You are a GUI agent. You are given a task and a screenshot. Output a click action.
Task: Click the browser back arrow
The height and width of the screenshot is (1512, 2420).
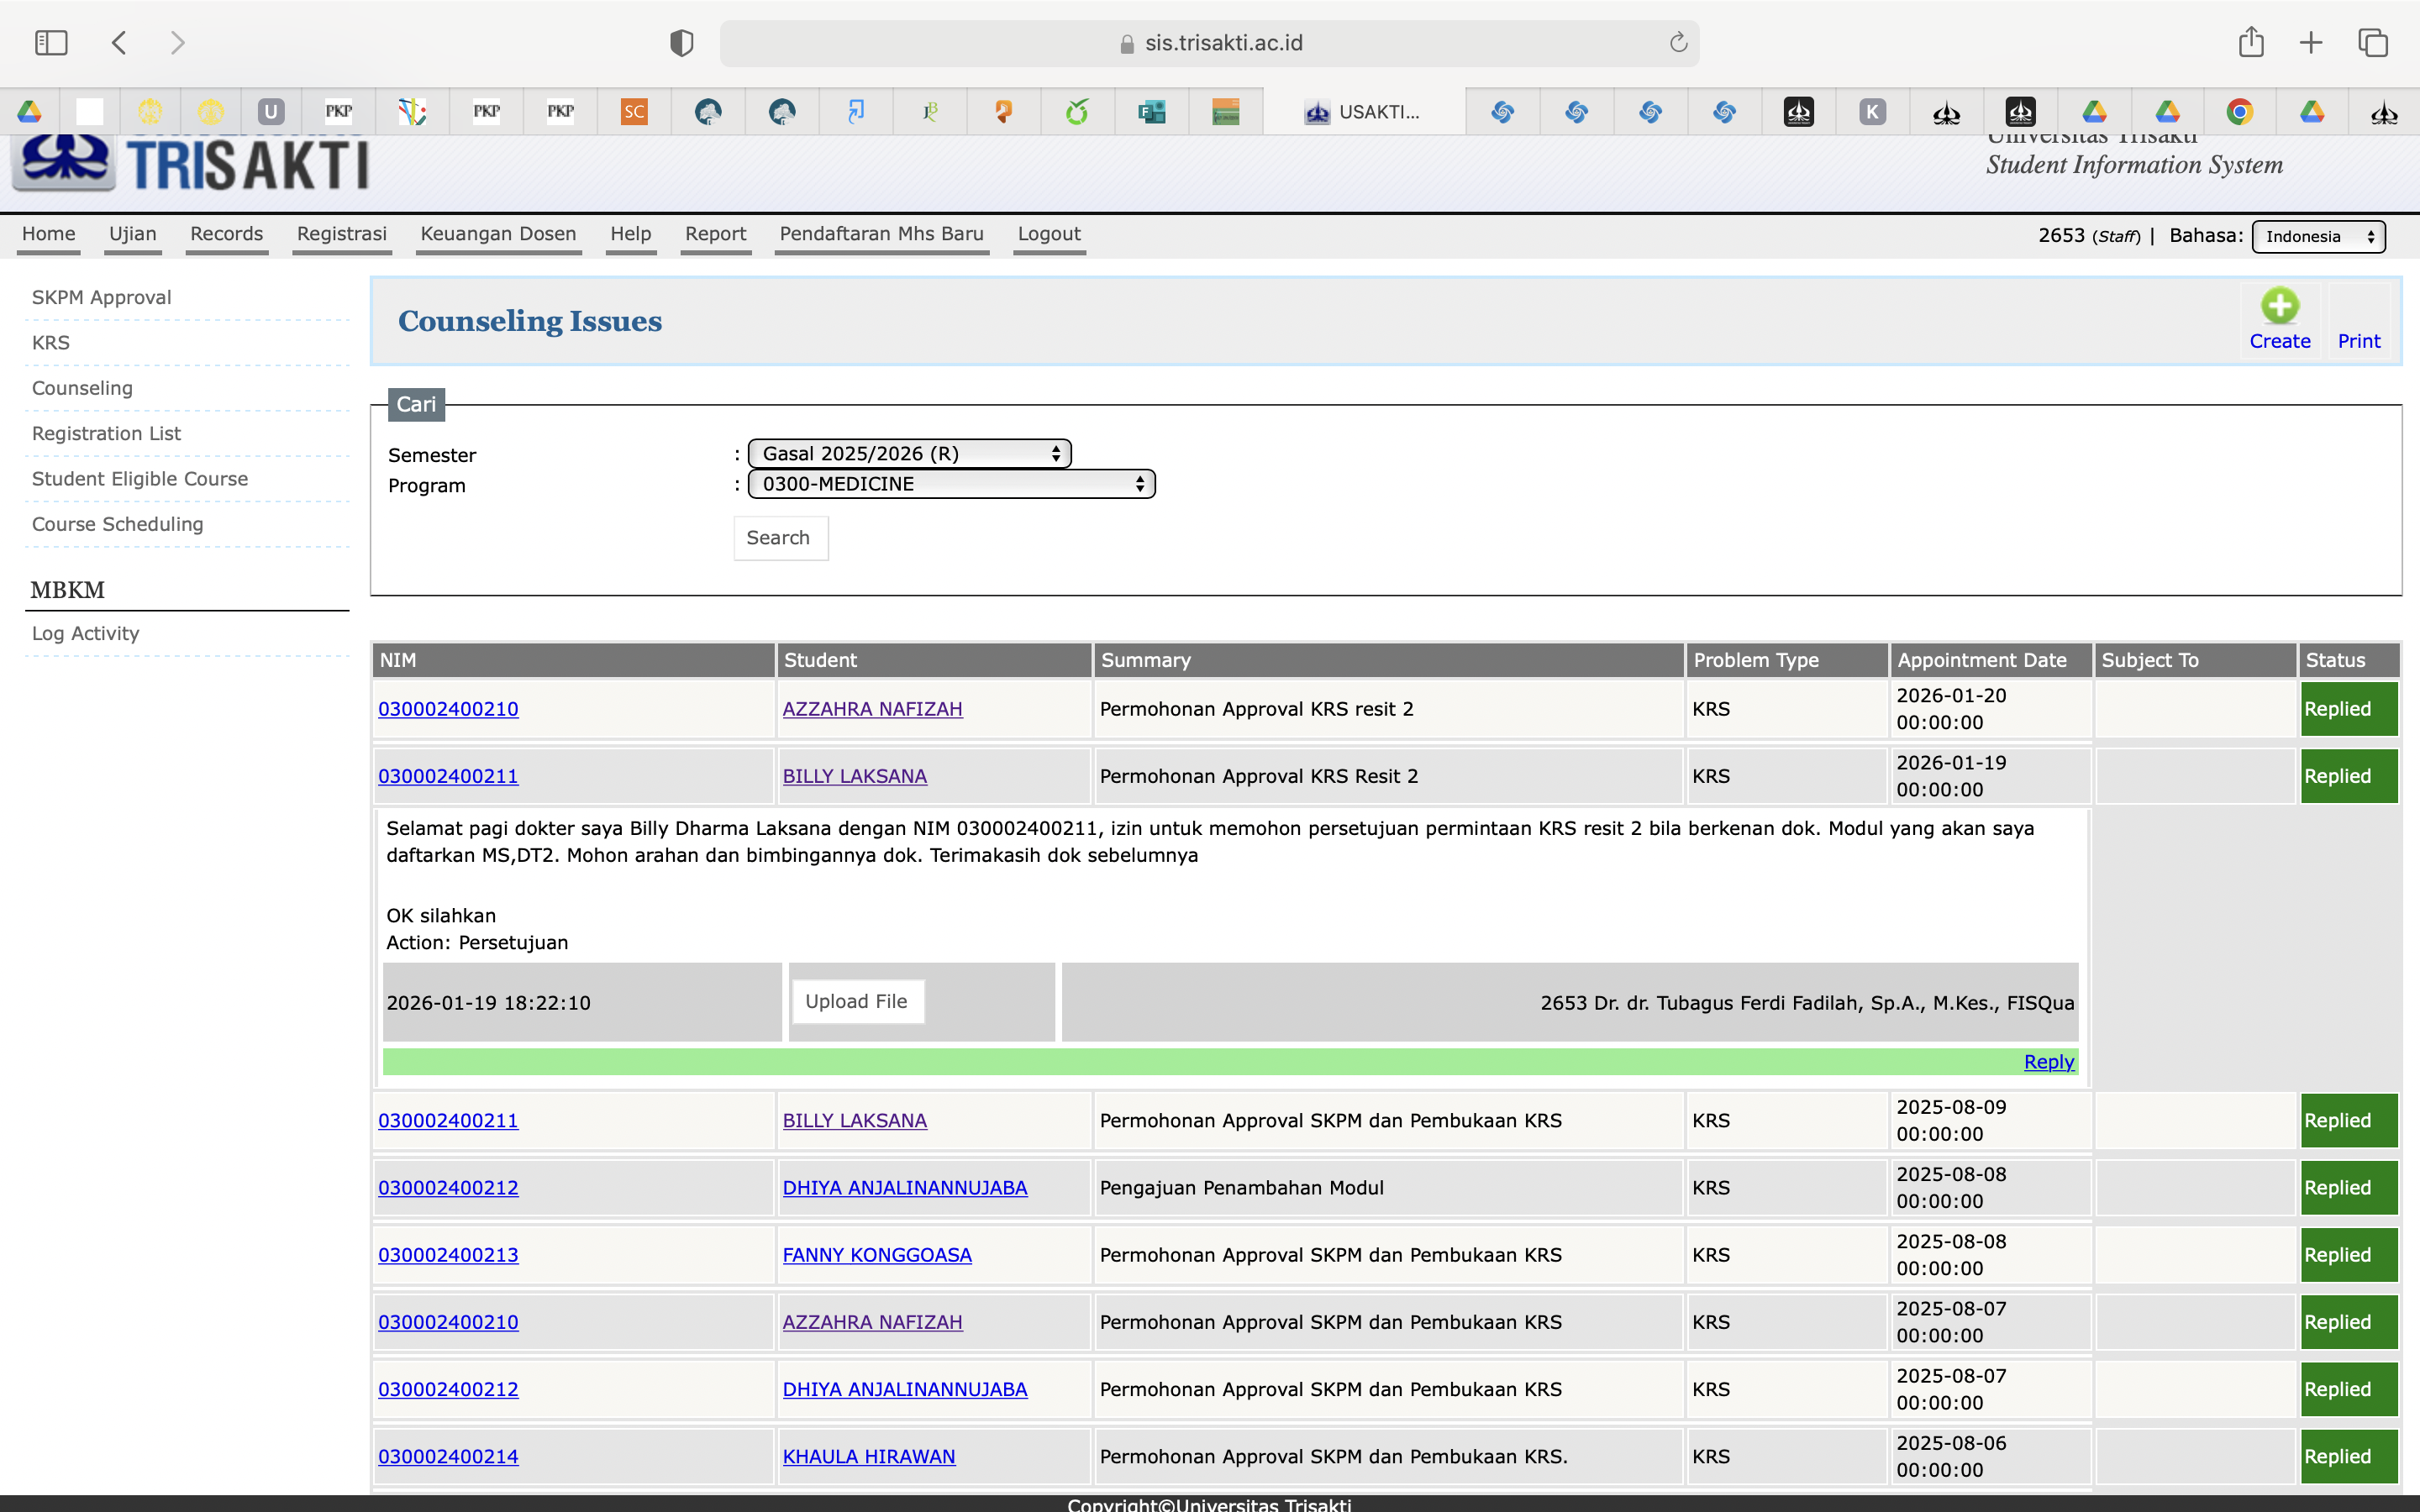point(119,43)
